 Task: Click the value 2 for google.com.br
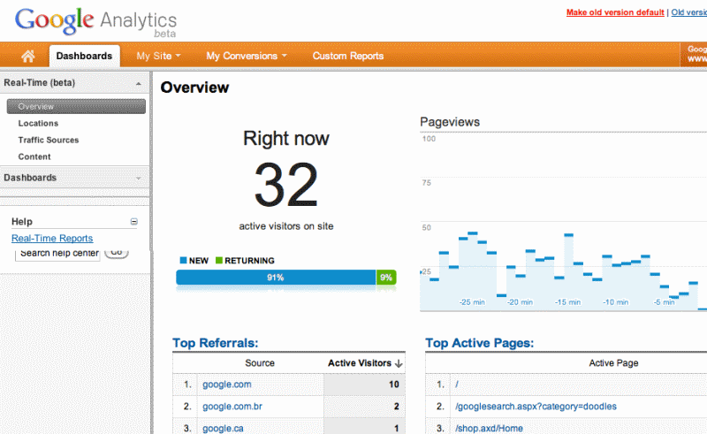pos(396,407)
